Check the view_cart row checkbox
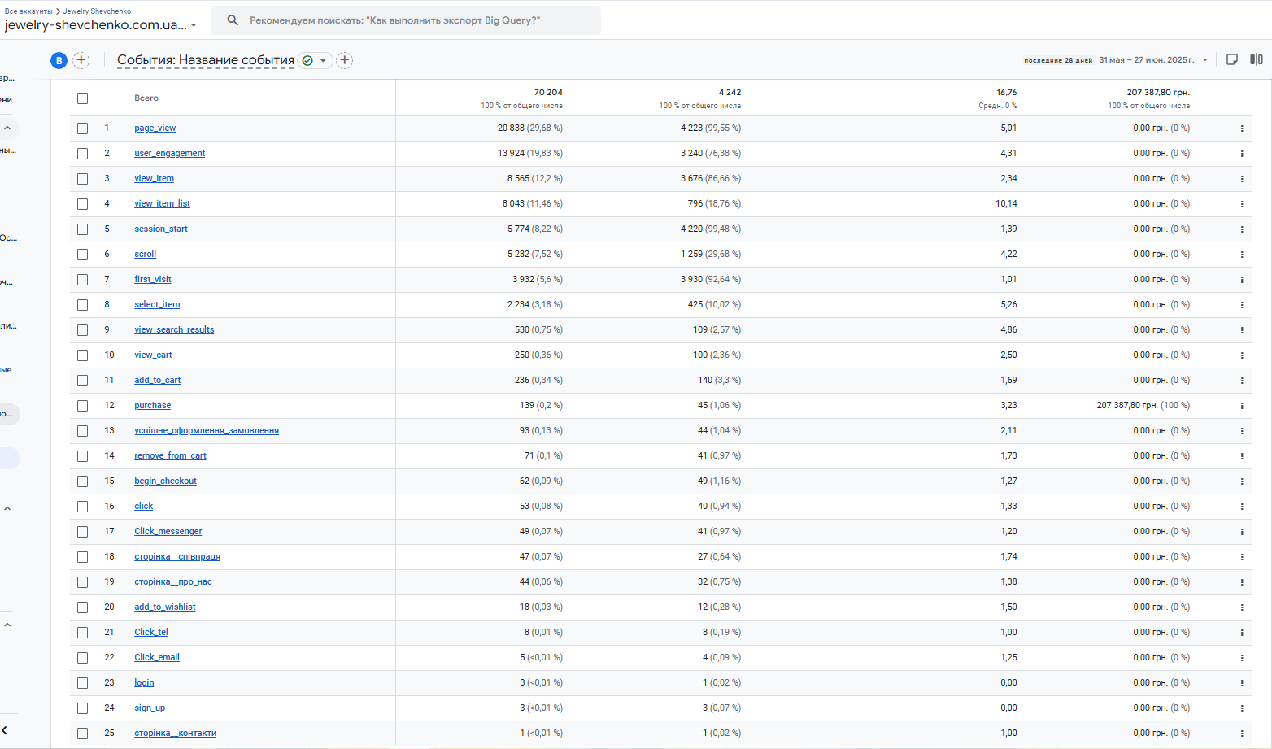The width and height of the screenshot is (1272, 749). 82,355
